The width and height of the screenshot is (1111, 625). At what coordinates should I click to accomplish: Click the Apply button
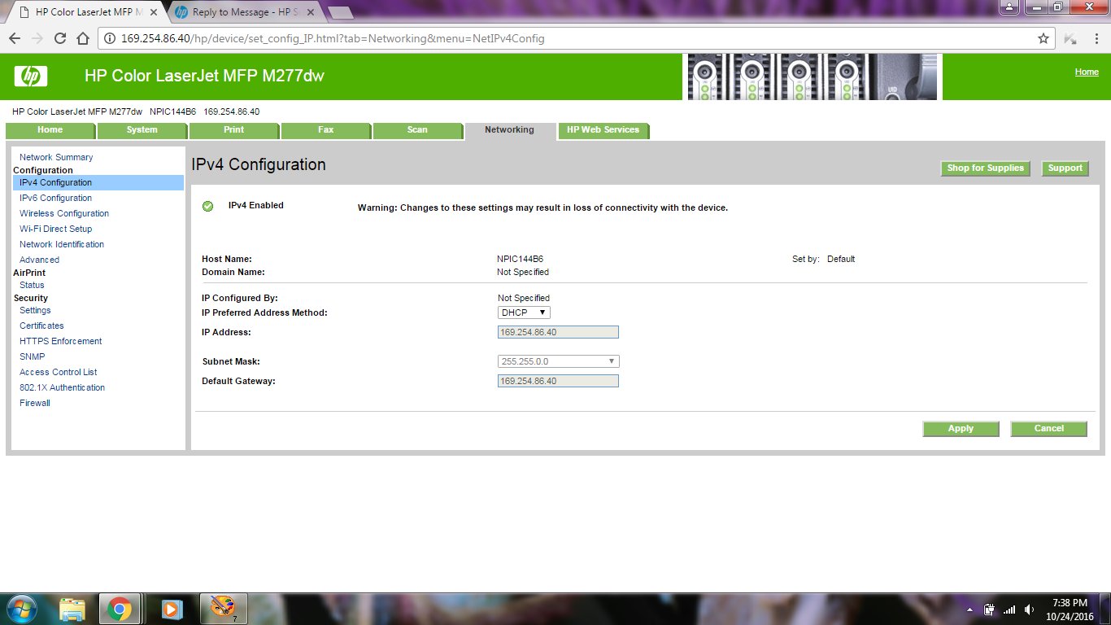tap(961, 429)
